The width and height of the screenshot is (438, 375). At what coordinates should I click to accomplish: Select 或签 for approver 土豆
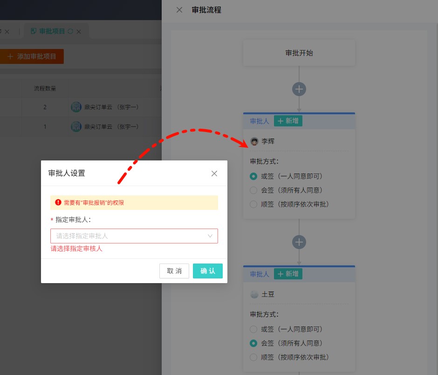pos(253,329)
